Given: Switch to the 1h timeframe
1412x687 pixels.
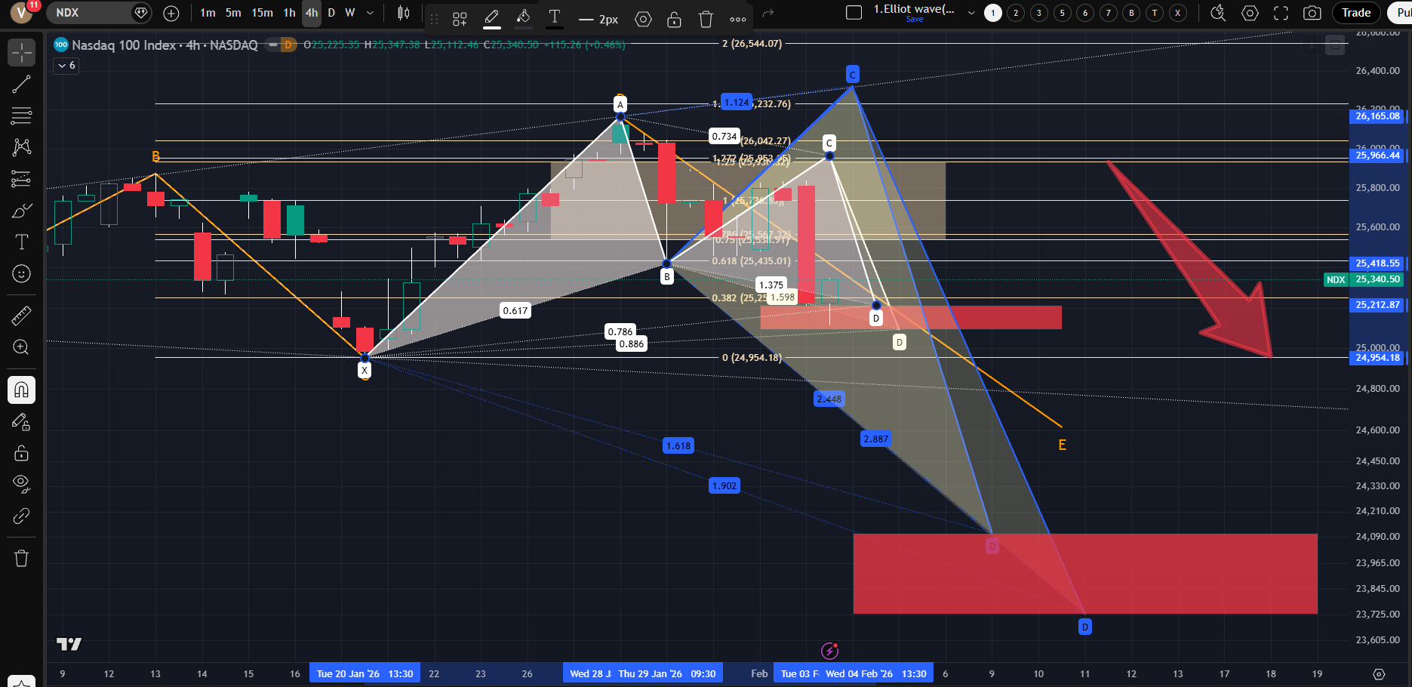Looking at the screenshot, I should click(289, 13).
